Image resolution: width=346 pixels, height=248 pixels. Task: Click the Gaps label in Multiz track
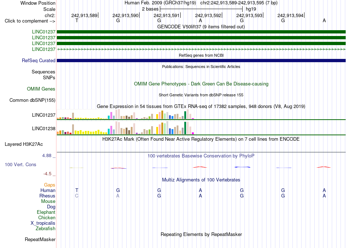pos(50,185)
